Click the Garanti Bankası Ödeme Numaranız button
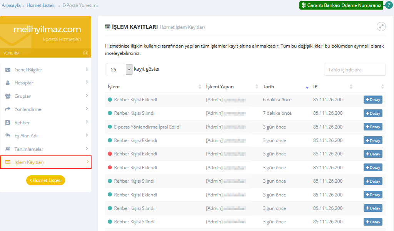The width and height of the screenshot is (394, 231). pos(341,5)
